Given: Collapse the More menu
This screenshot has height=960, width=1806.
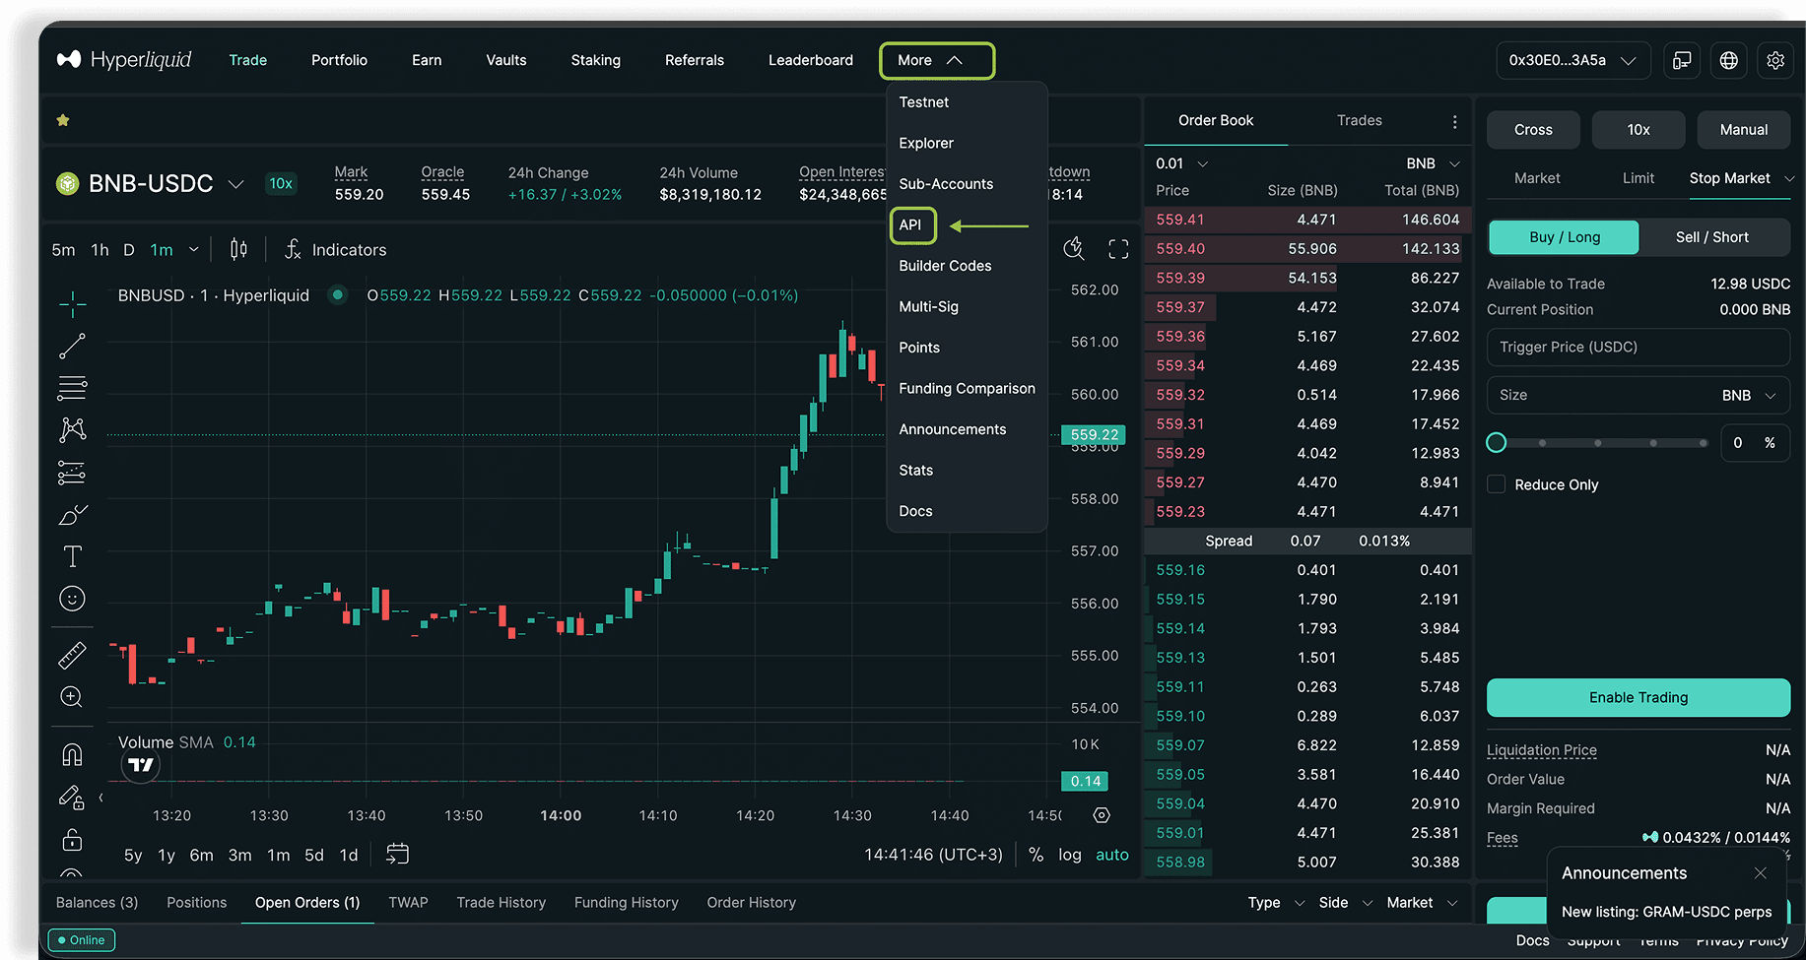Looking at the screenshot, I should coord(936,60).
